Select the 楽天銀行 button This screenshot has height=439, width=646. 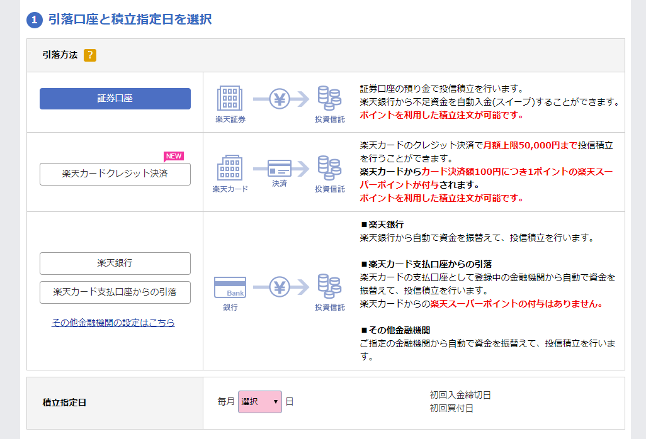coord(115,264)
